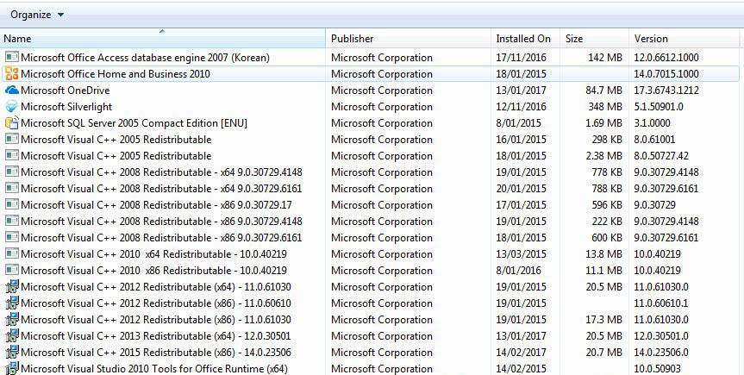The image size is (744, 375).
Task: Select Visual C++ 2010 x64 Redistributable name
Action: click(x=153, y=254)
